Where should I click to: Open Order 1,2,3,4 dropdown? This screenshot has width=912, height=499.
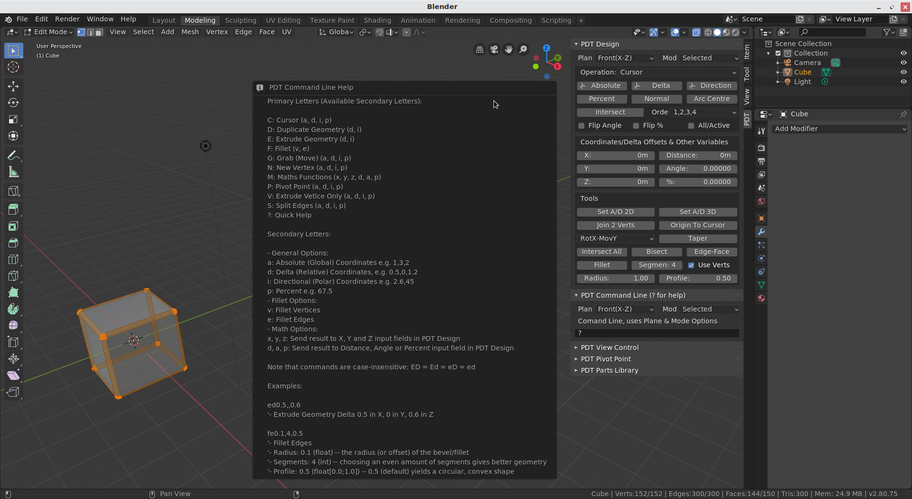[x=704, y=112]
